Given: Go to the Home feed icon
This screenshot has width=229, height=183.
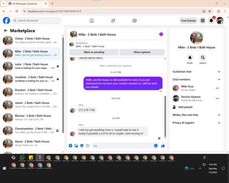Looking at the screenshot, I should pyautogui.click(x=92, y=21).
